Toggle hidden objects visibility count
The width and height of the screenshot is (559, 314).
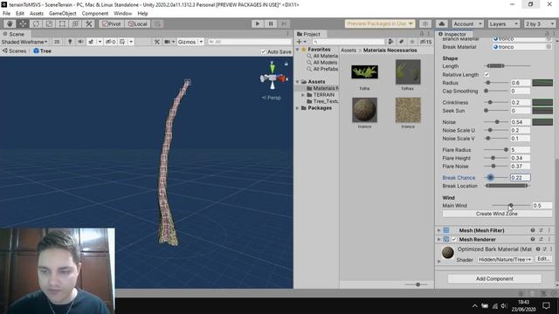[x=111, y=42]
